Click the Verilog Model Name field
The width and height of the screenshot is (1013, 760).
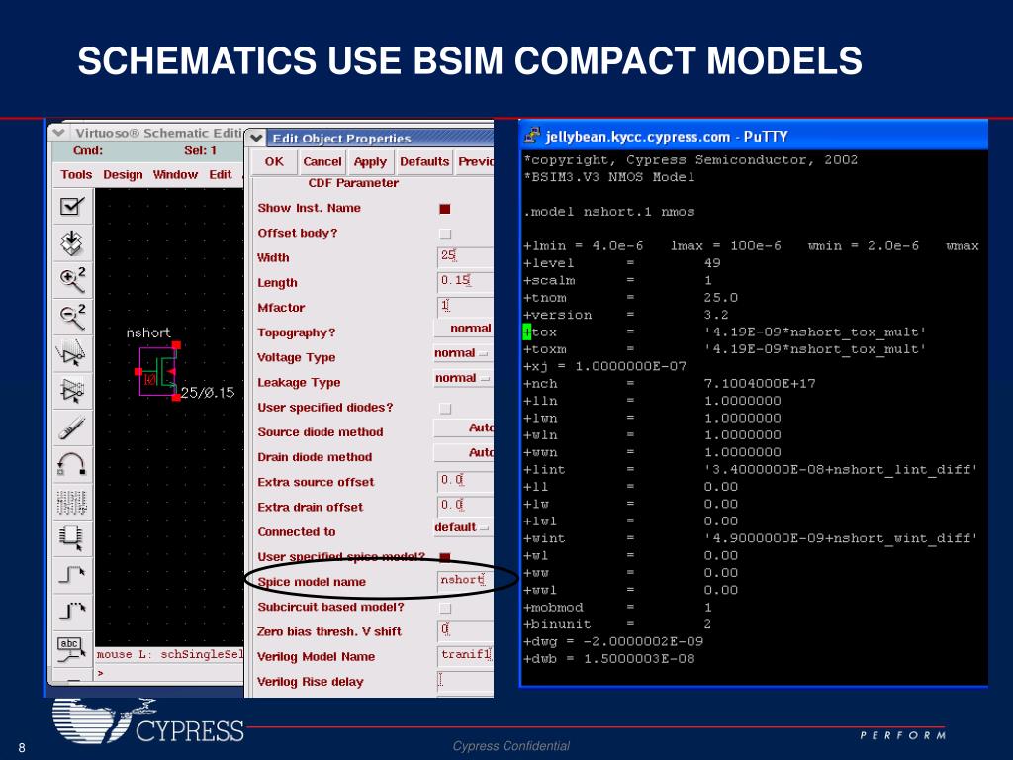pyautogui.click(x=465, y=655)
